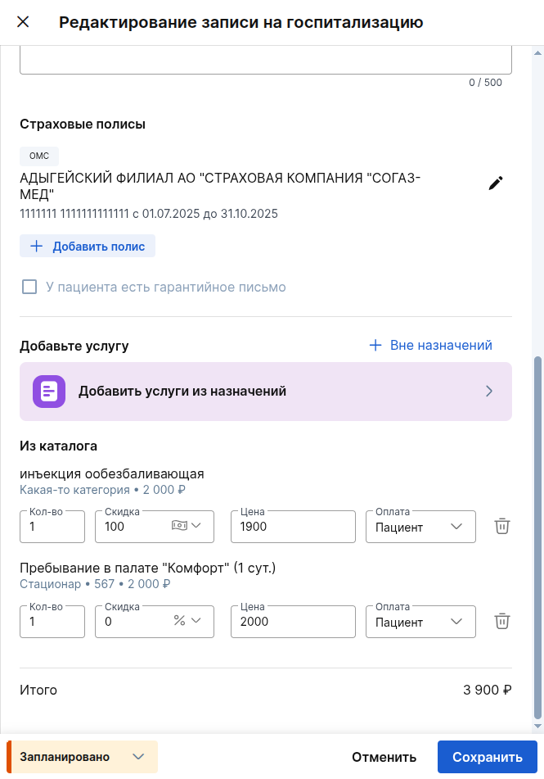Click the purple prescriptions icon on the banner
The image size is (544, 779).
[49, 392]
